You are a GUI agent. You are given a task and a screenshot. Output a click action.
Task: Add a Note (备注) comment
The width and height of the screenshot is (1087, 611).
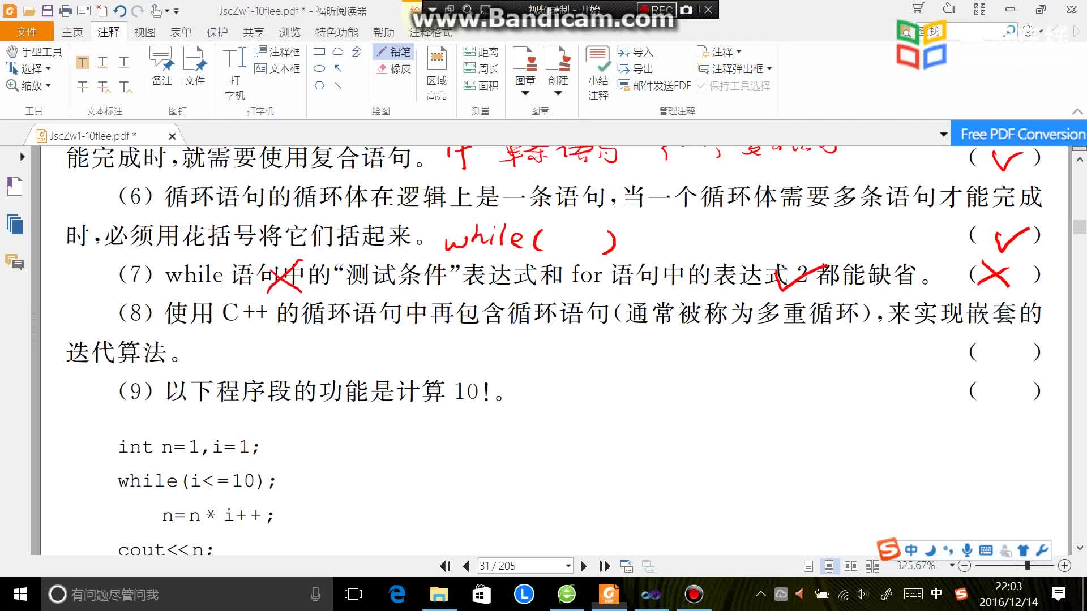[162, 67]
